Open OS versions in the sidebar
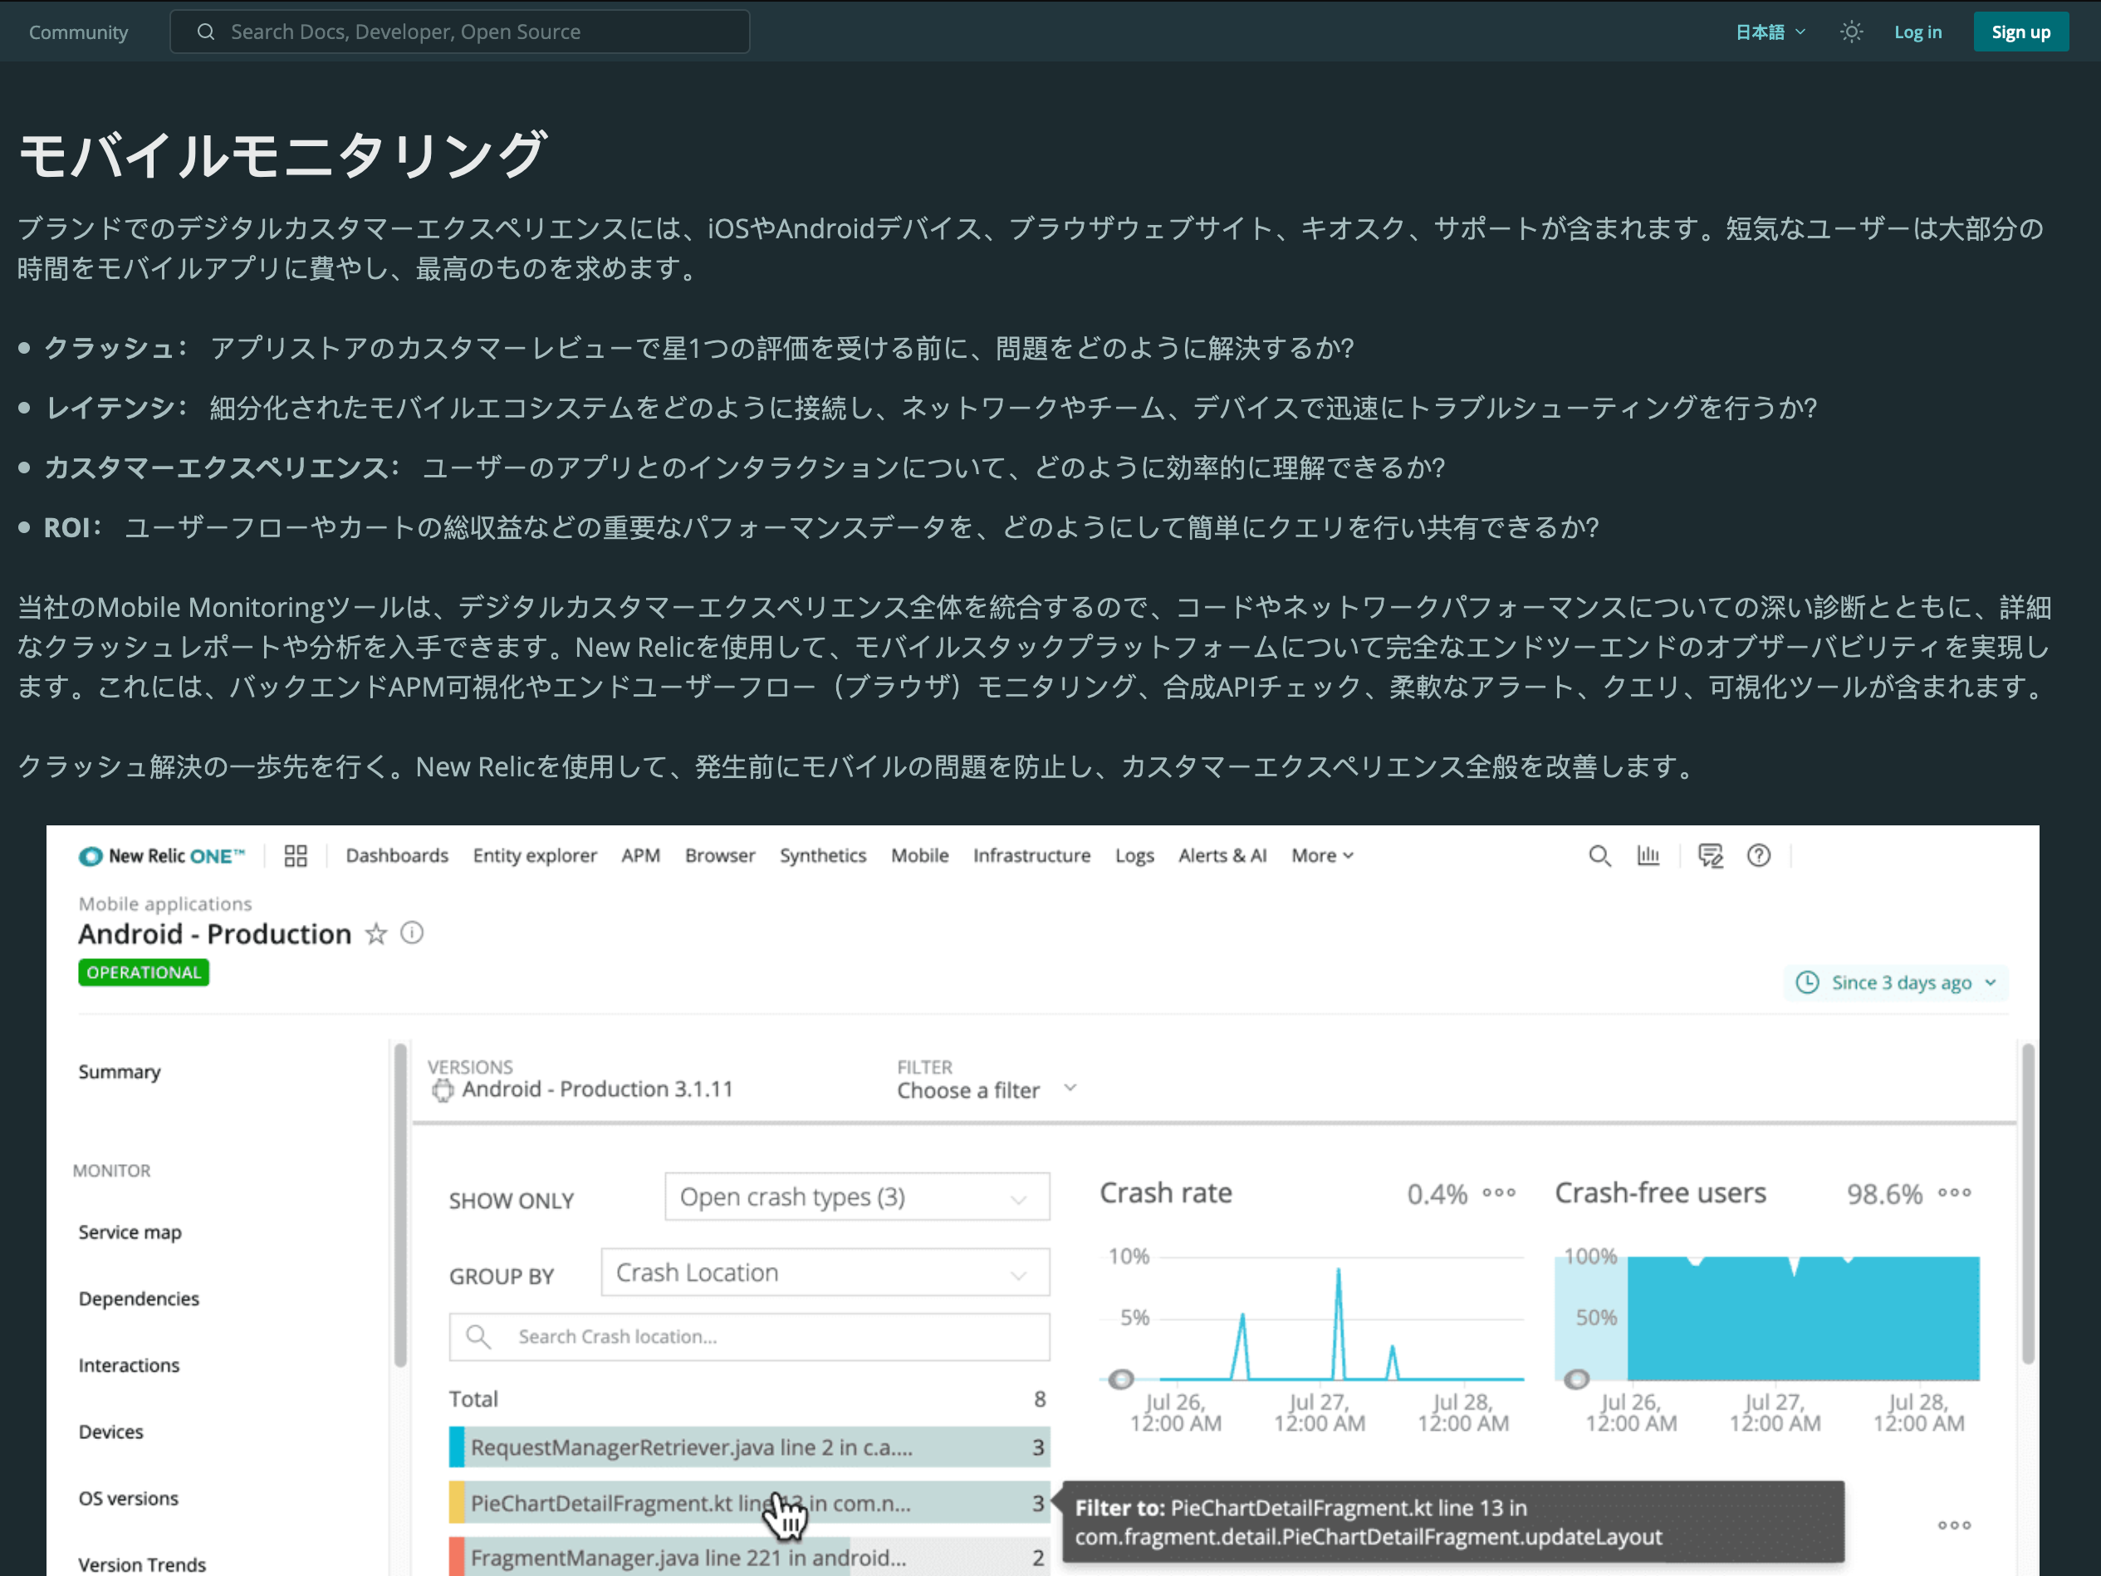Viewport: 2101px width, 1576px height. point(128,1498)
